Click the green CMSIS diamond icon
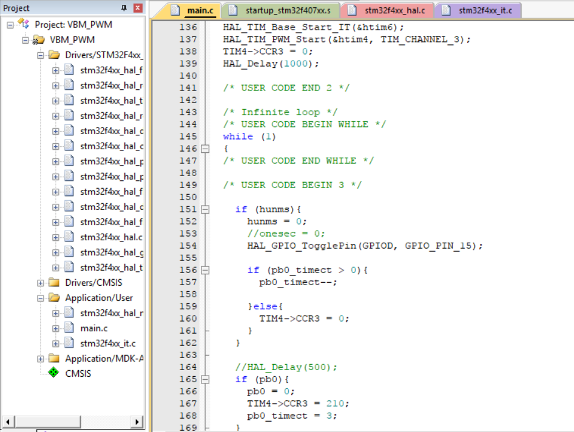 point(52,373)
